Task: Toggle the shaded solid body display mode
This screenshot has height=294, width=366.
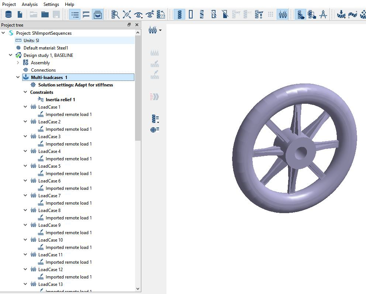Action: [x=179, y=14]
